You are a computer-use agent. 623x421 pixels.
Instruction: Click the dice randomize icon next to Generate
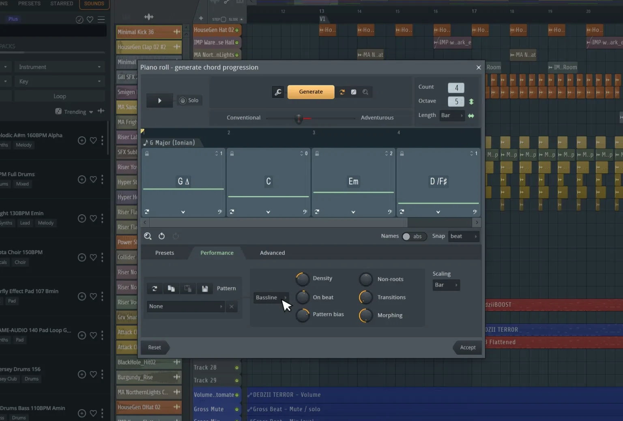[x=353, y=92]
